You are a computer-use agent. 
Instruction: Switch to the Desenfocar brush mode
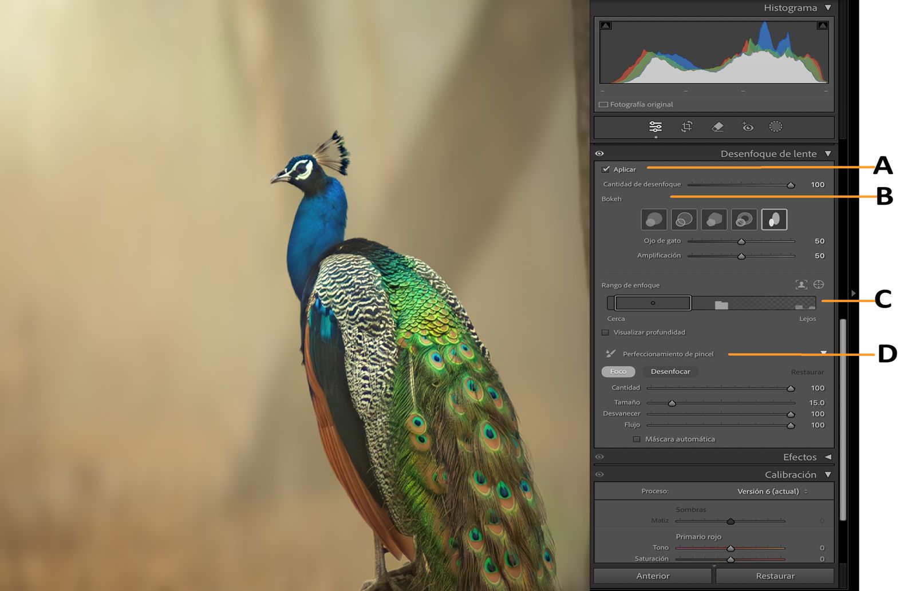pyautogui.click(x=670, y=371)
